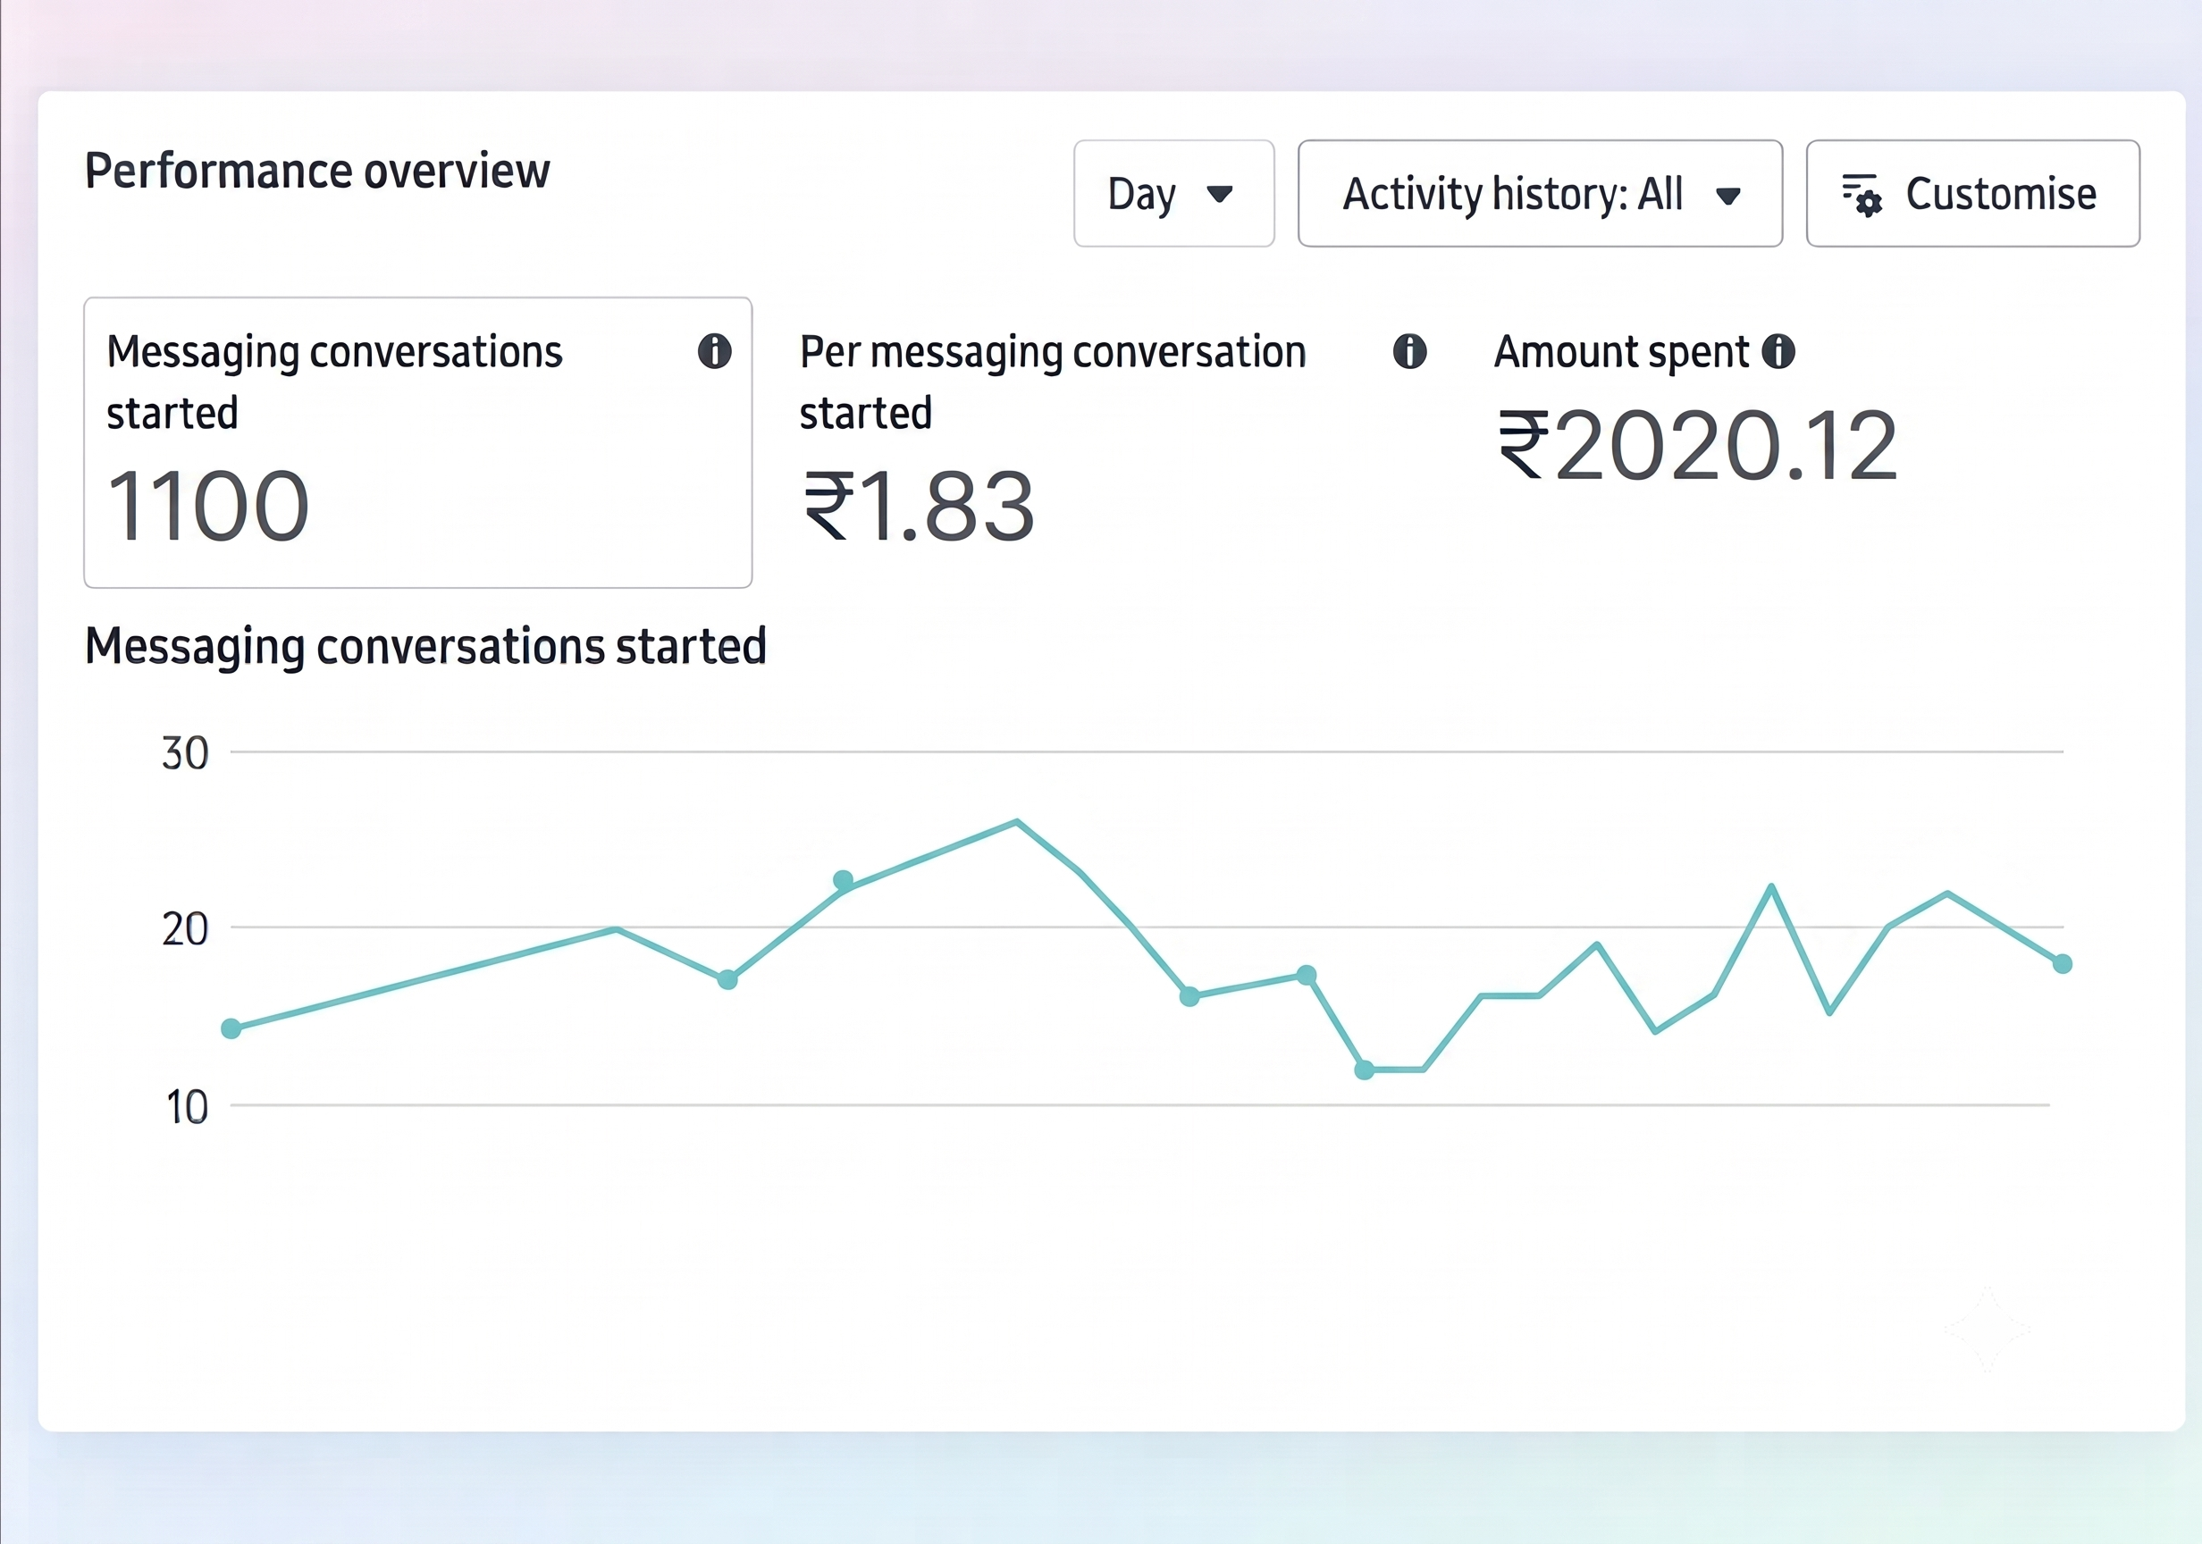The height and width of the screenshot is (1544, 2202).
Task: Click the first data point on the chart line
Action: 231,1029
